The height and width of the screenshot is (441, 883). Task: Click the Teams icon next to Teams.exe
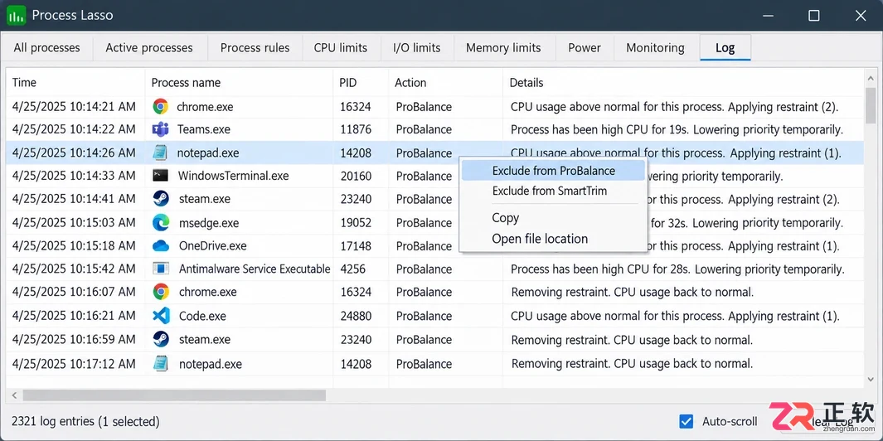(161, 129)
